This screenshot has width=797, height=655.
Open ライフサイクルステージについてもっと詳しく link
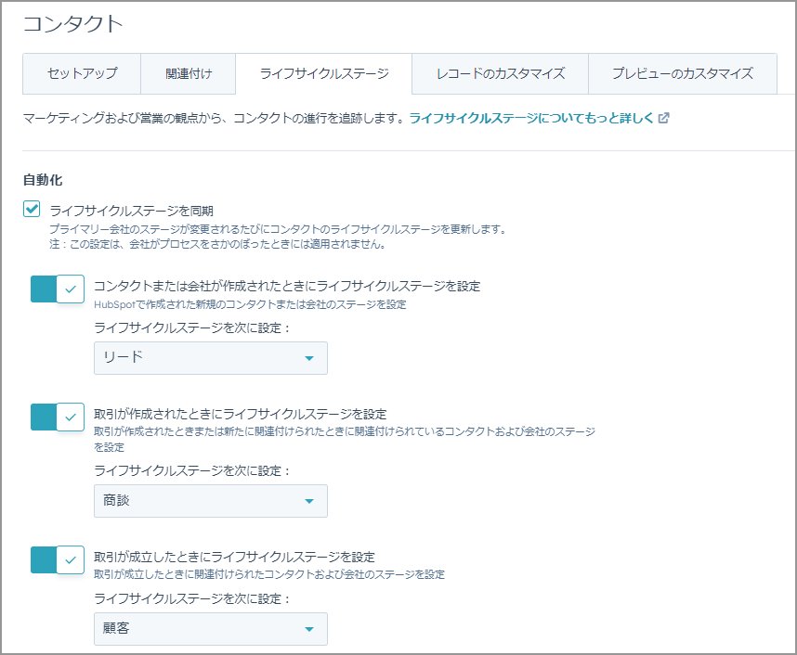(531, 119)
